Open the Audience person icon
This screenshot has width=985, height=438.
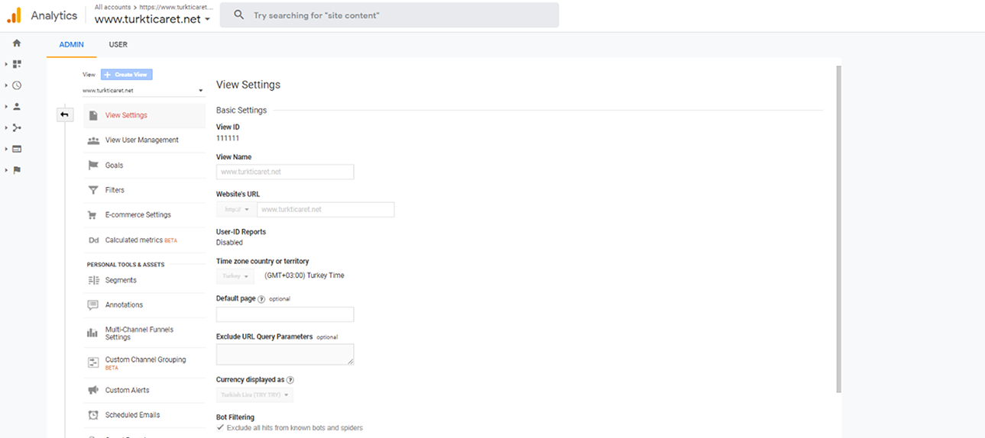[x=17, y=107]
